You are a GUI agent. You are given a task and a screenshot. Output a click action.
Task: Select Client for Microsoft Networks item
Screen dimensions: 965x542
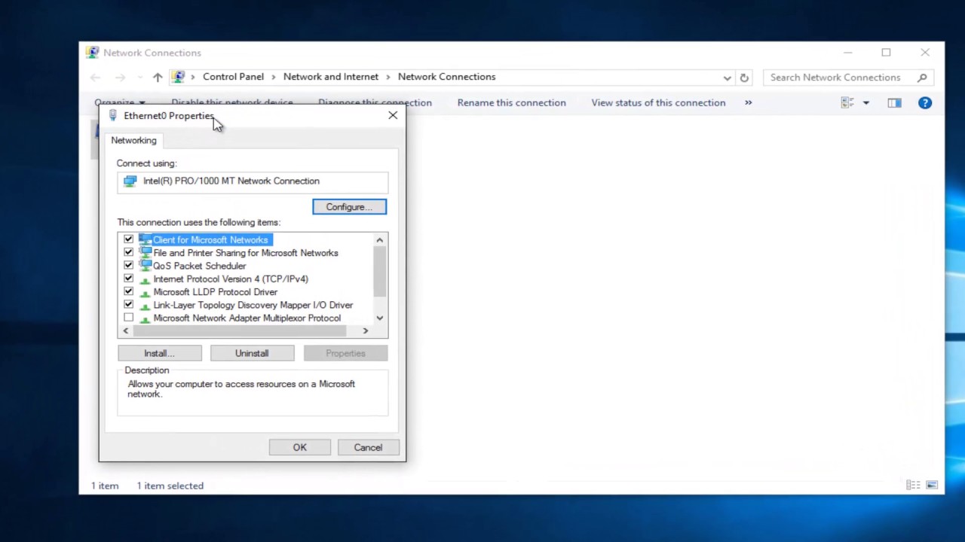pos(210,239)
